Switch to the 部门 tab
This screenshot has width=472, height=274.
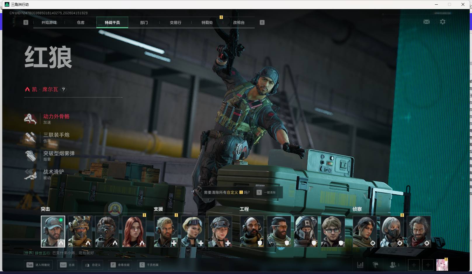[144, 22]
